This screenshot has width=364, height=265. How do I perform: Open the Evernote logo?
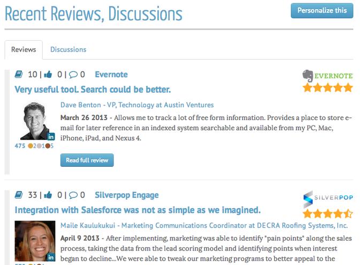(328, 76)
